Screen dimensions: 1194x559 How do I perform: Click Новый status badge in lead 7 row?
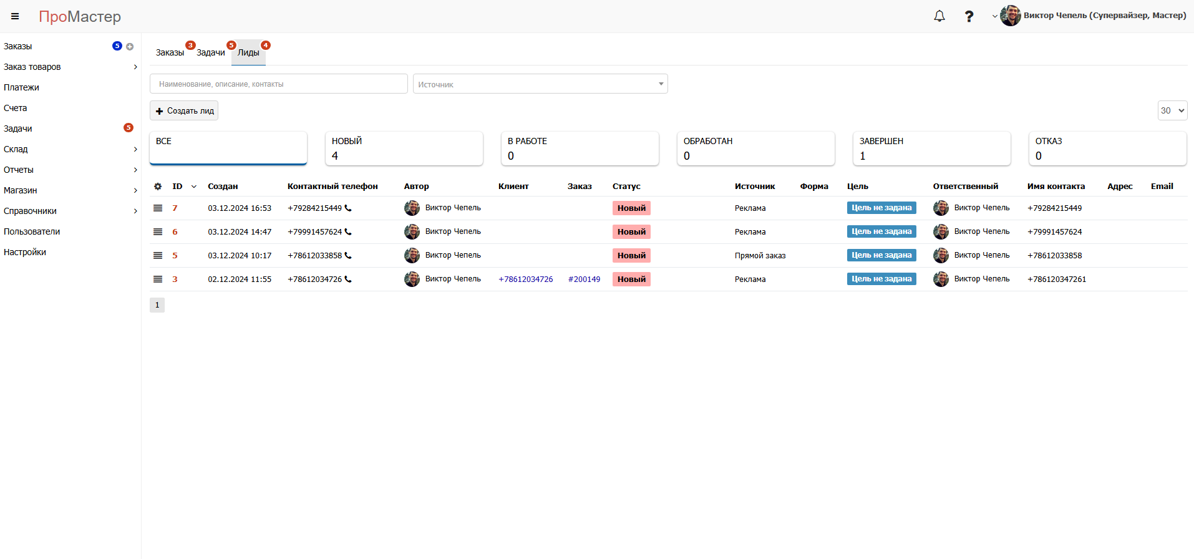(x=631, y=208)
